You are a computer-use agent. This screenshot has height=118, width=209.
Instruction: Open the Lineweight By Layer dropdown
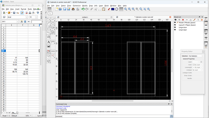click(197, 68)
